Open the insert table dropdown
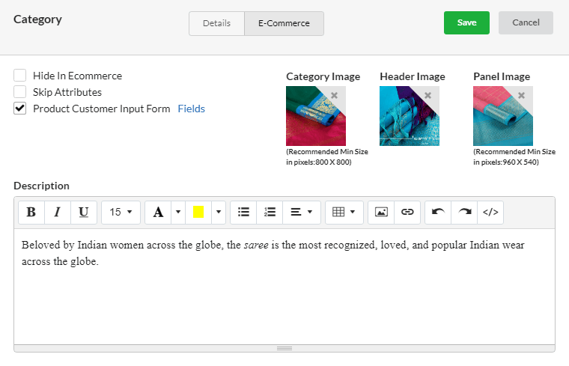Image resolution: width=569 pixels, height=366 pixels. (x=344, y=213)
